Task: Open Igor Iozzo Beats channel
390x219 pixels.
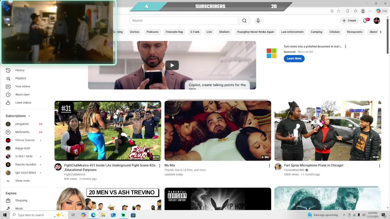Action: (26, 173)
